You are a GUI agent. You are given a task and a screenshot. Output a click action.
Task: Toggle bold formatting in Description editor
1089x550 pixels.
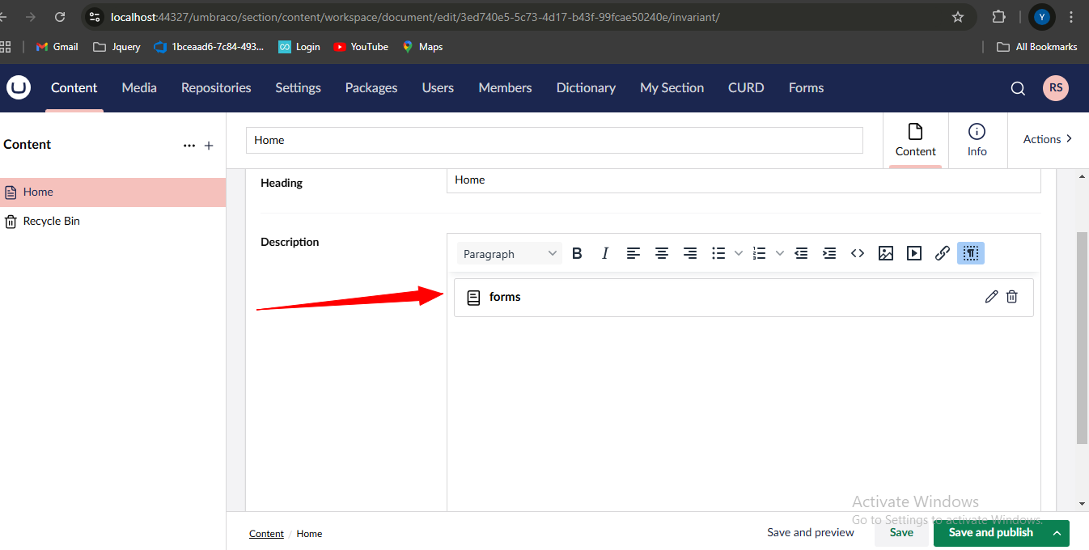(577, 253)
